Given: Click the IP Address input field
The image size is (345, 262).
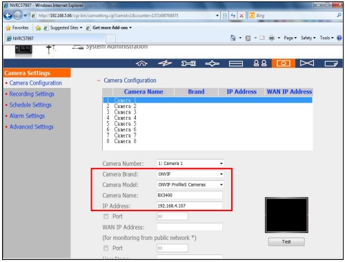Looking at the screenshot, I should [190, 206].
